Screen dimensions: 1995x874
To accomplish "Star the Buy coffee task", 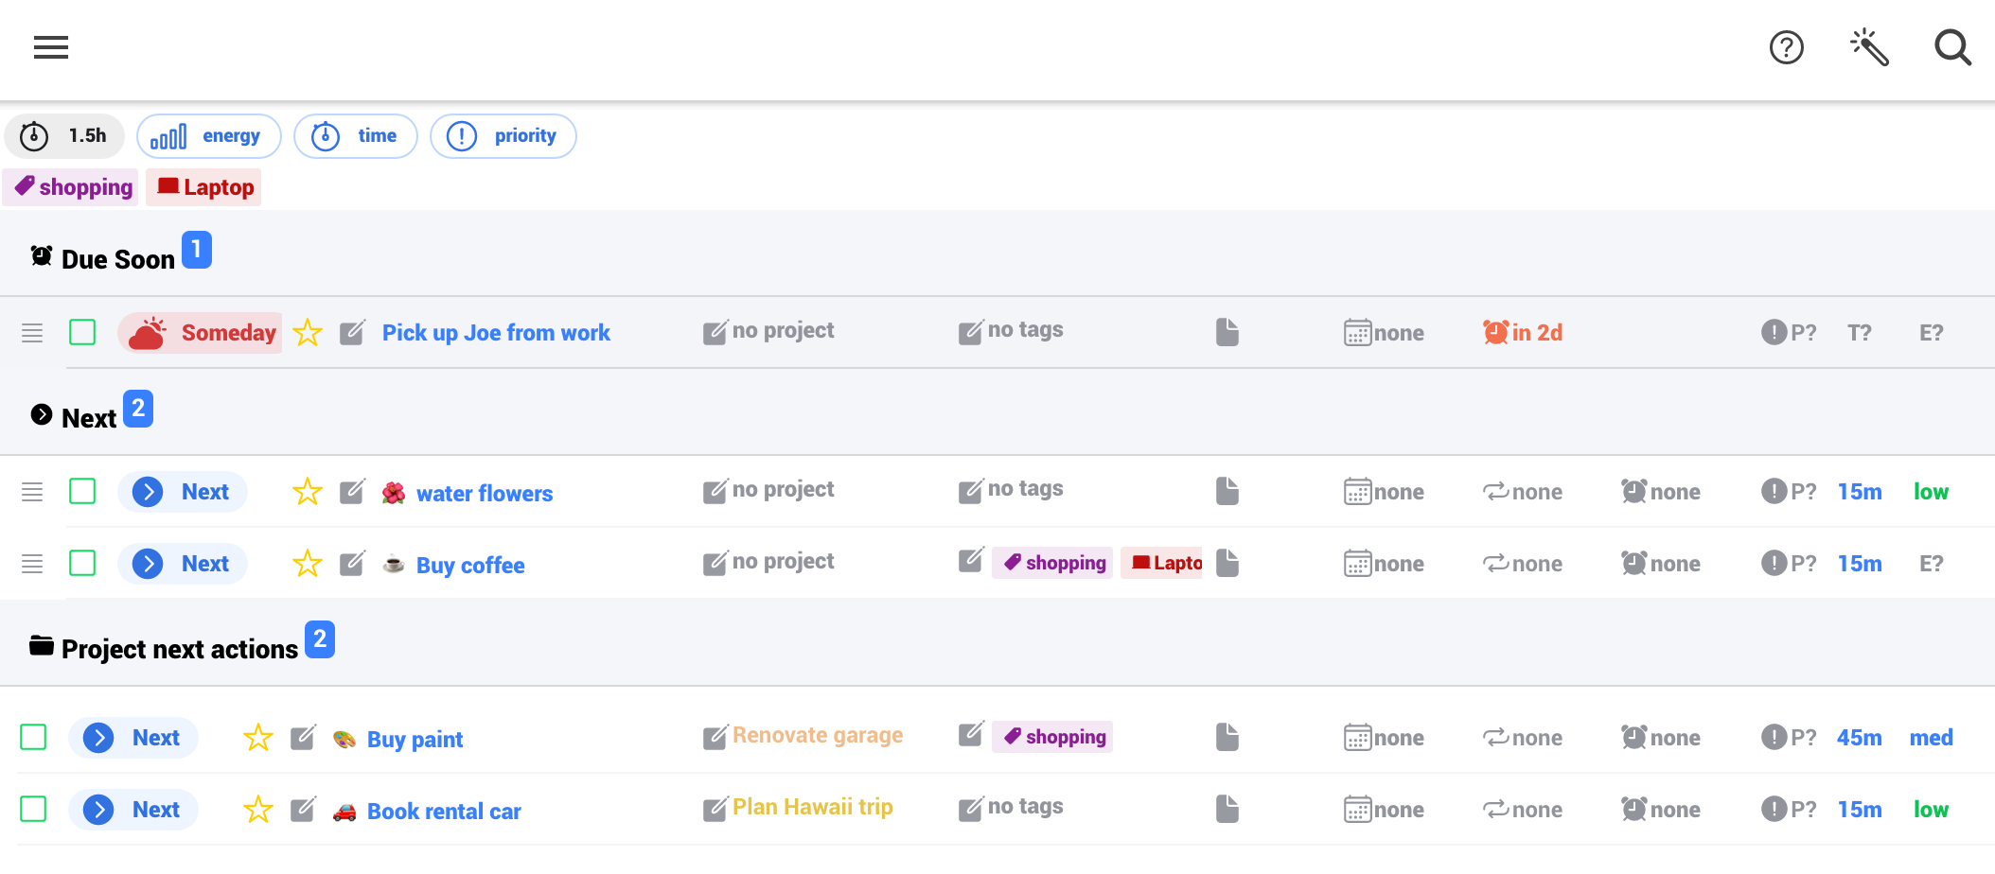I will (x=307, y=563).
